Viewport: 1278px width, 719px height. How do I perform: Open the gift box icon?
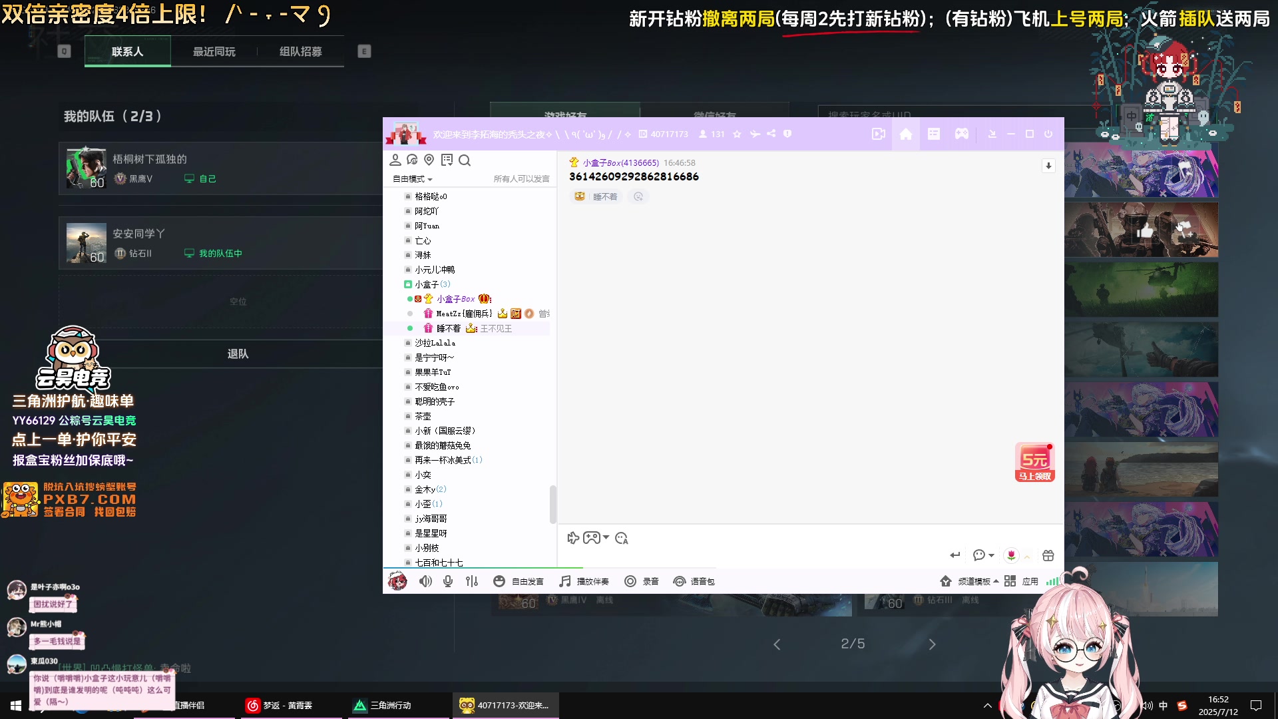(1048, 555)
